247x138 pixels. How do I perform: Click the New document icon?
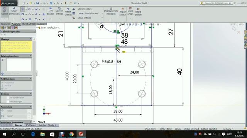tap(24, 3)
